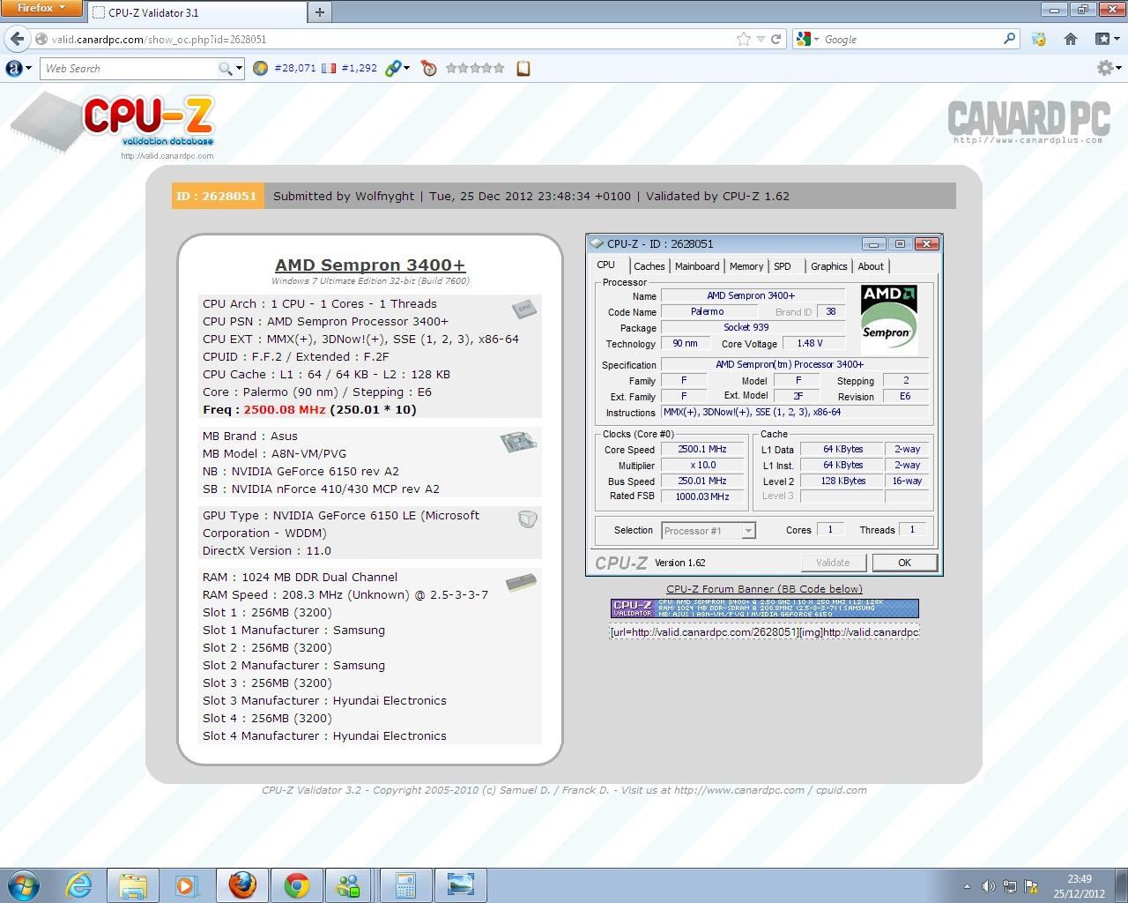Click the AMD Sempron 3400+ heading

click(370, 265)
